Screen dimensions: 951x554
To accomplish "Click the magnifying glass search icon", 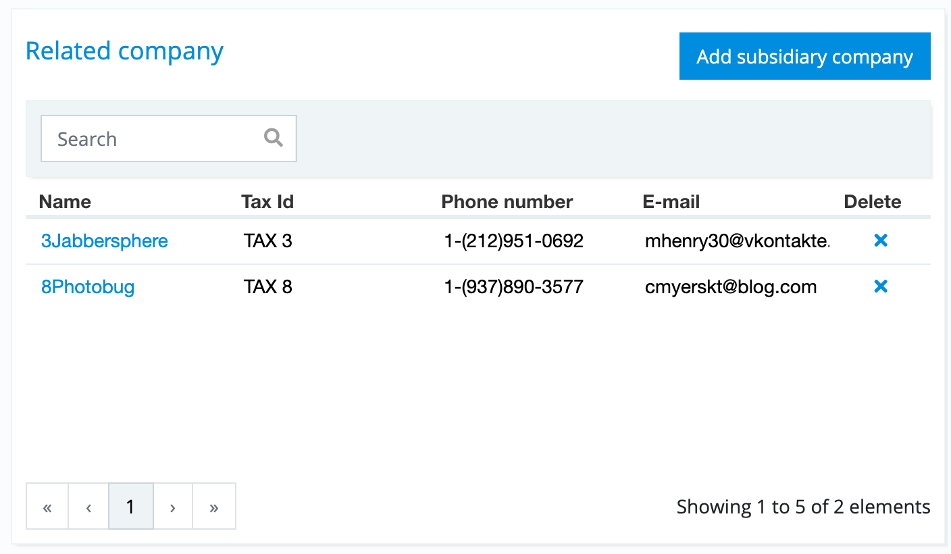I will pos(274,138).
